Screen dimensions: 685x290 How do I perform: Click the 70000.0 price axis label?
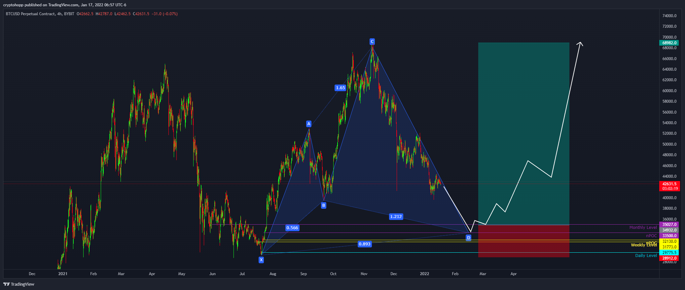669,37
